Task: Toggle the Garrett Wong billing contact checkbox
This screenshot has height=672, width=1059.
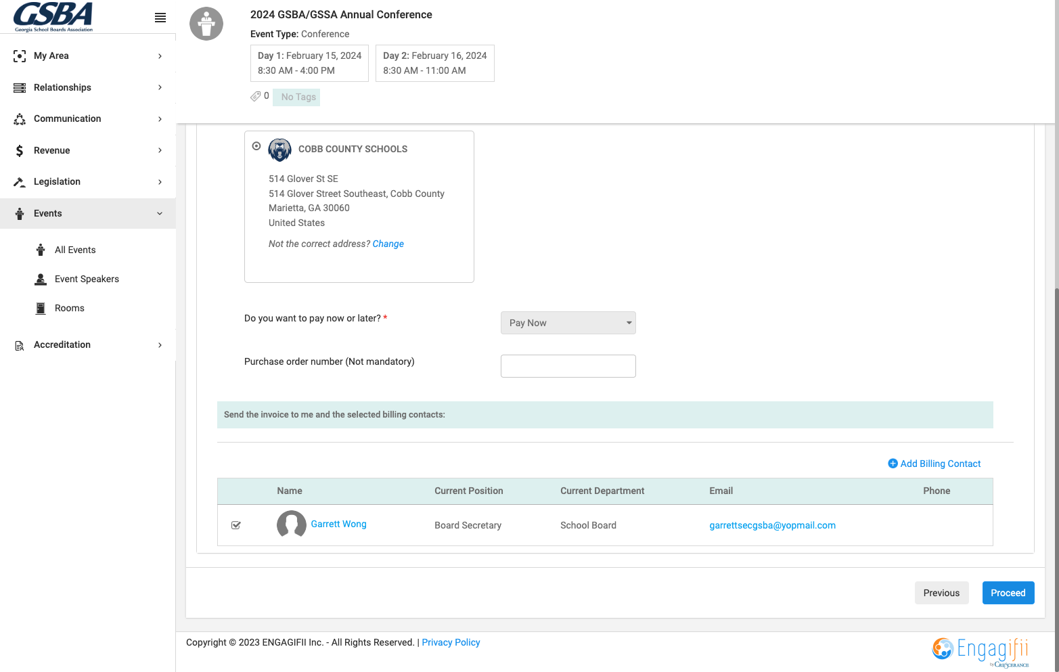Action: [x=236, y=525]
